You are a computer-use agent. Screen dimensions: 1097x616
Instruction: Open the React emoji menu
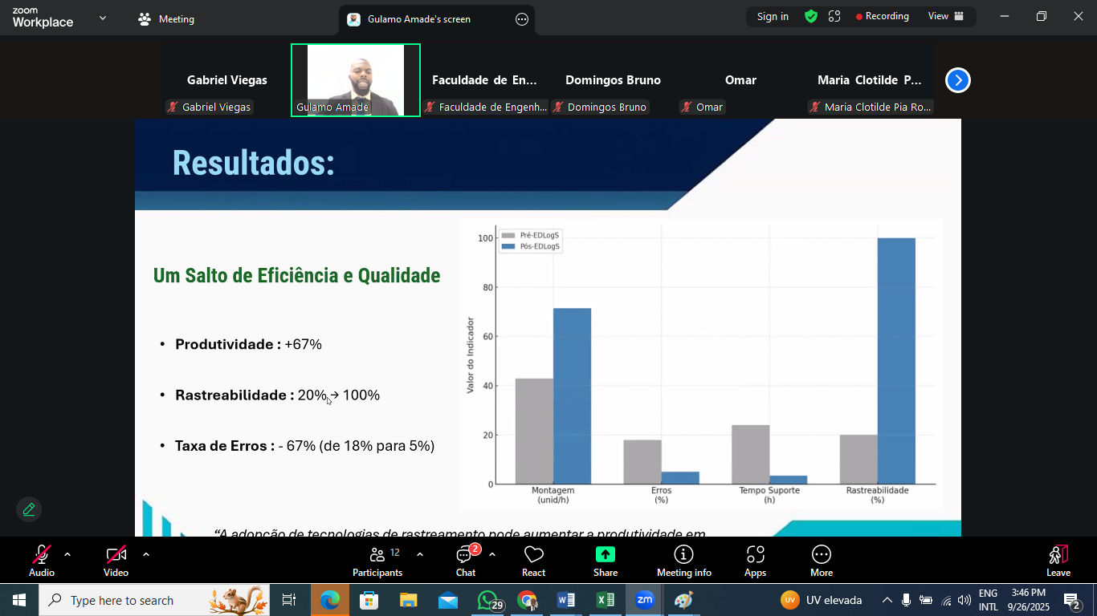(533, 560)
